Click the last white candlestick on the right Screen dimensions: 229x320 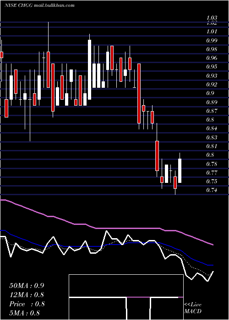click(180, 171)
